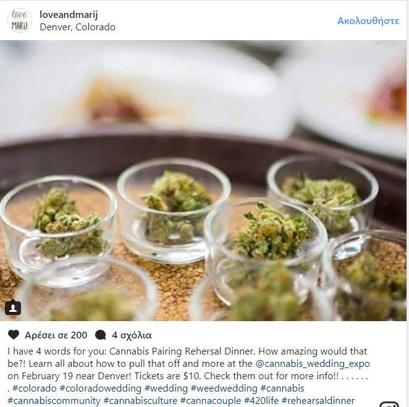Open the #420life hashtag

click(x=261, y=401)
